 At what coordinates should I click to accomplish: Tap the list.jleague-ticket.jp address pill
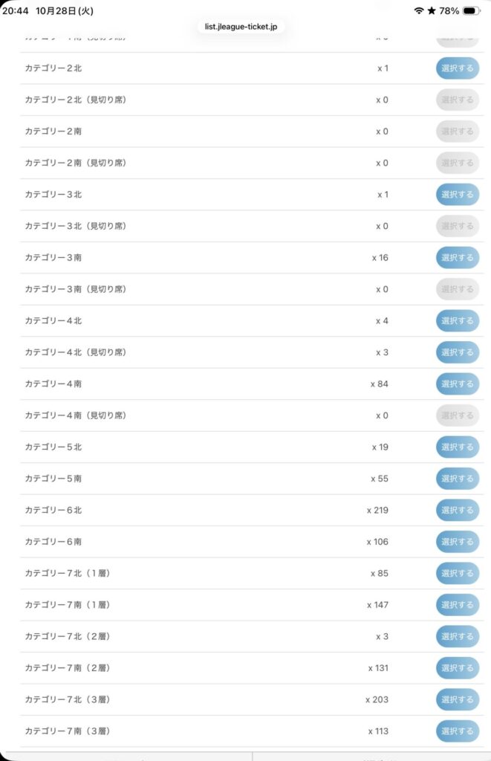(x=240, y=27)
